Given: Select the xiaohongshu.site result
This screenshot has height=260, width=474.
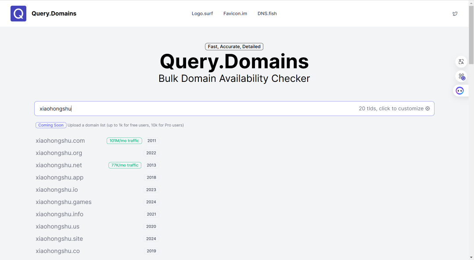Looking at the screenshot, I should (x=59, y=239).
